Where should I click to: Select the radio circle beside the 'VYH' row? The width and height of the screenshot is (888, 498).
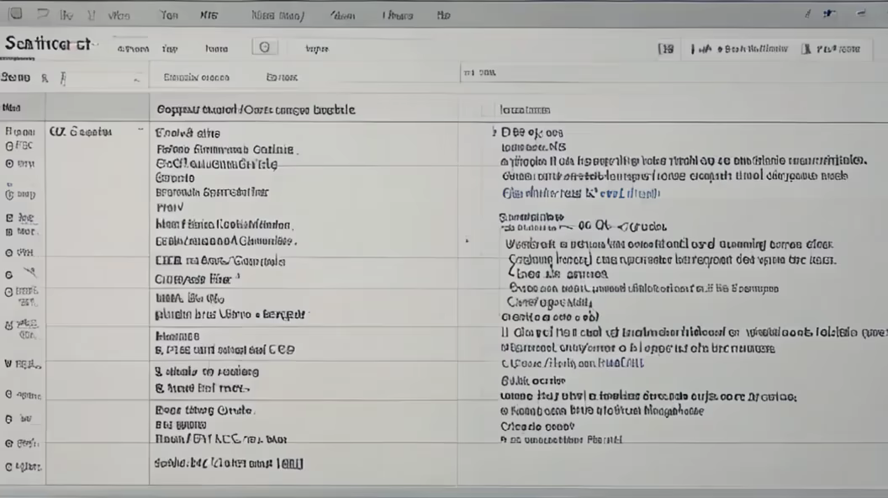[x=9, y=252]
